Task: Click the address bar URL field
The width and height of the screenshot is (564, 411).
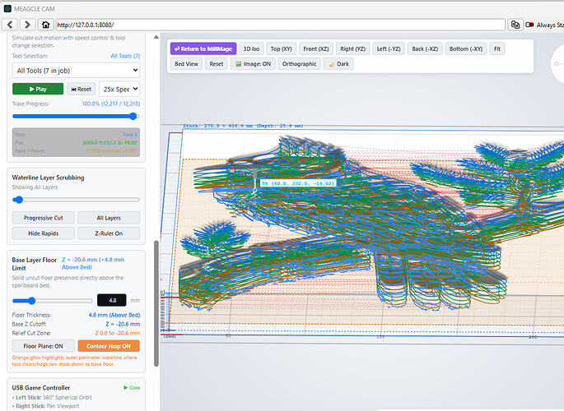Action: click(x=281, y=25)
